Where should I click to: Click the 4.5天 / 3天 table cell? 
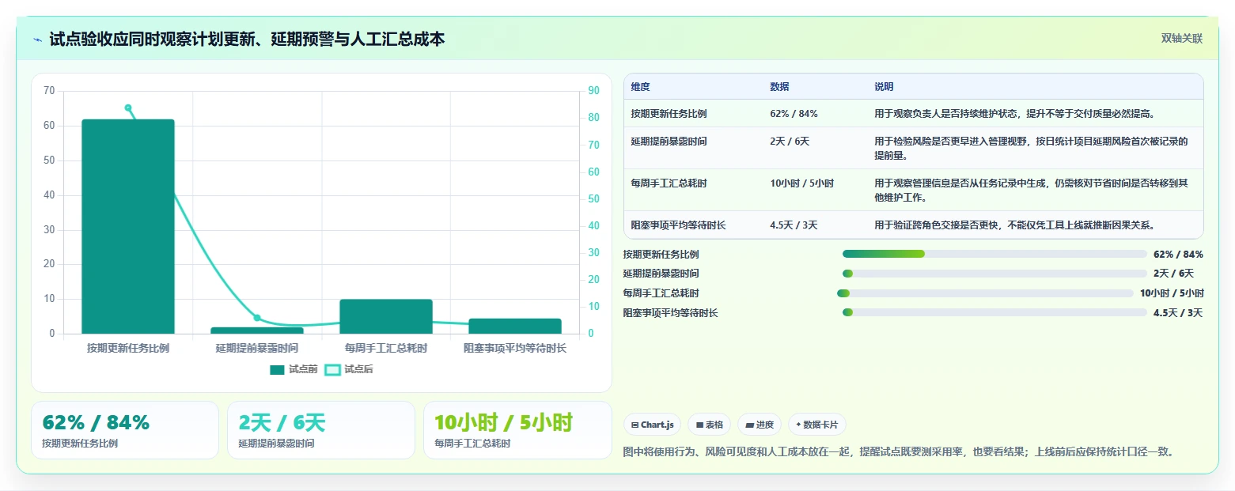pyautogui.click(x=794, y=225)
